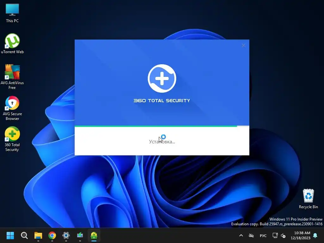
Task: Open the network status tray icon
Action: pos(275,235)
